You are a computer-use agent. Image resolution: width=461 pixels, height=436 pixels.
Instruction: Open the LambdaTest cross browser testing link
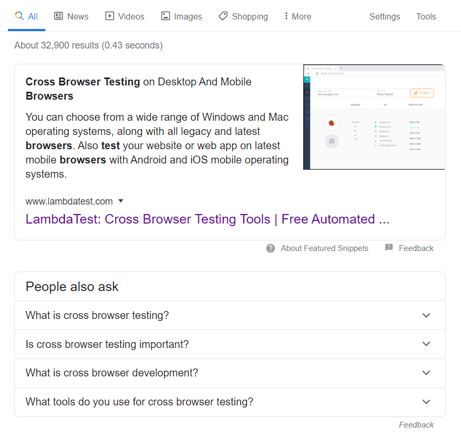click(x=207, y=219)
